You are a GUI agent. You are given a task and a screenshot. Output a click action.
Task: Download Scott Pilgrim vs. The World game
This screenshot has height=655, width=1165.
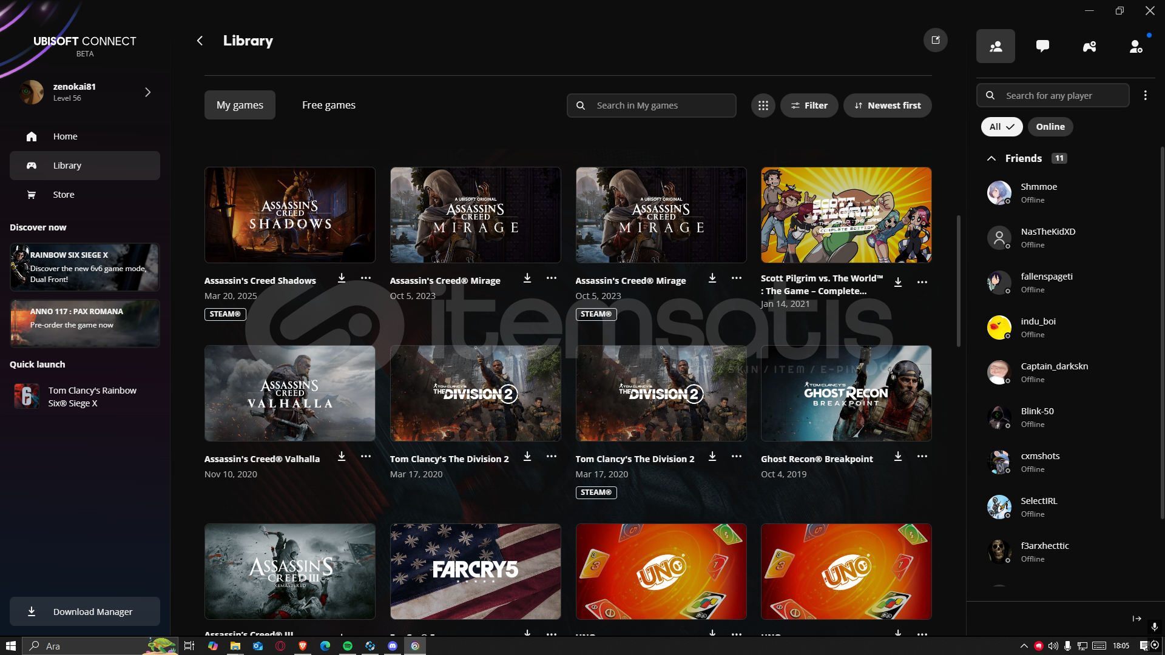click(x=898, y=282)
